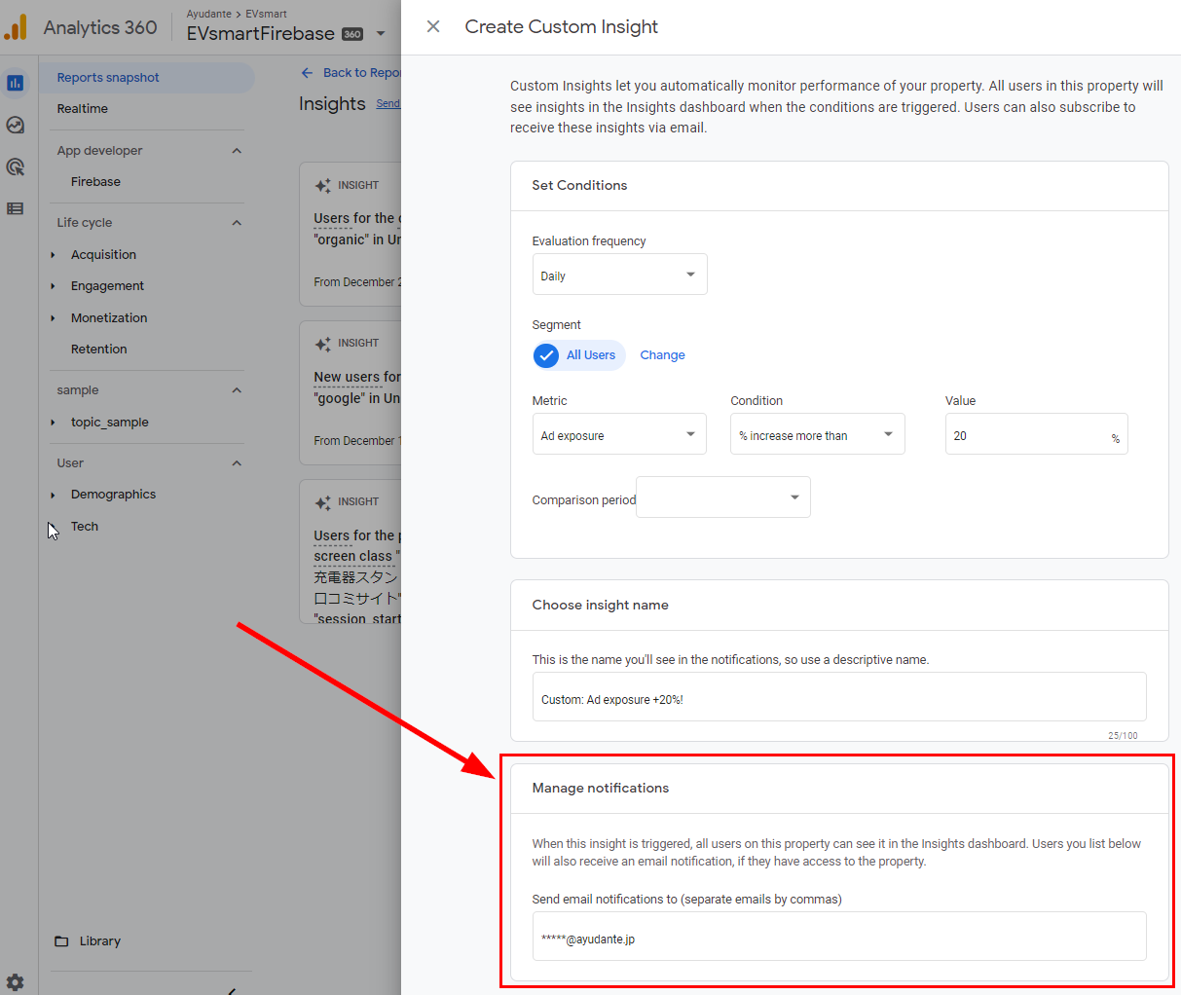Click the insight name text field
The height and width of the screenshot is (995, 1181).
coord(838,698)
